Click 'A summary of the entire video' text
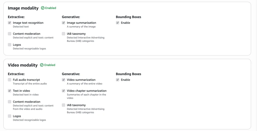The width and height of the screenshot is (257, 131). pos(85,84)
